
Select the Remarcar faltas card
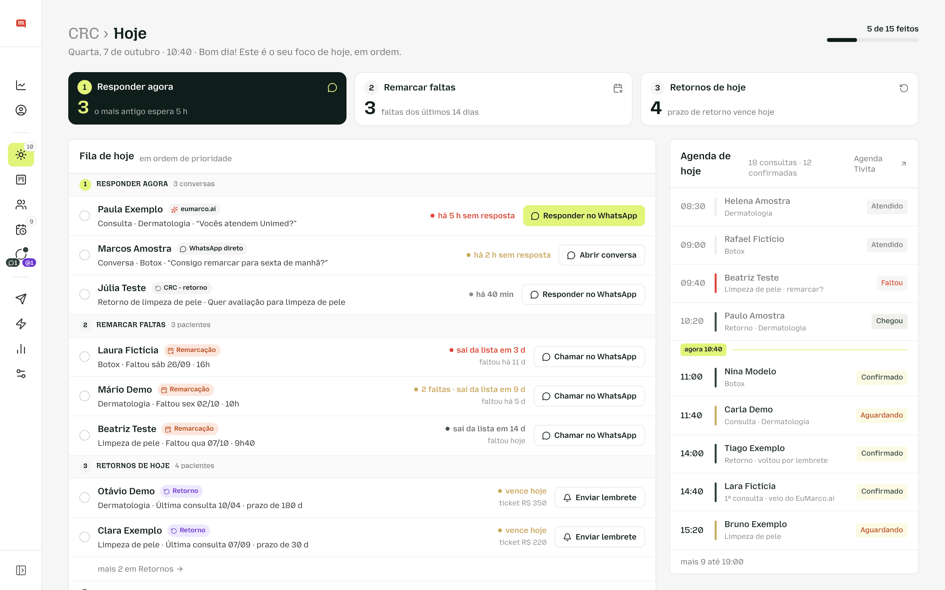coord(493,99)
